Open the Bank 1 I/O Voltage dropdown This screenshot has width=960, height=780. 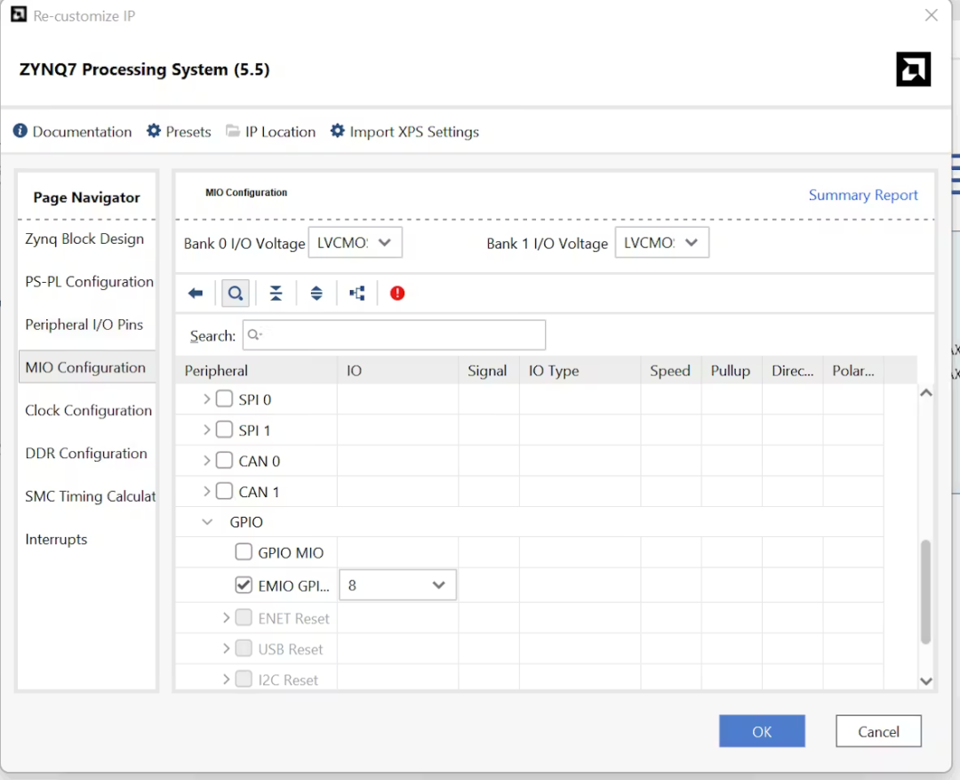[662, 243]
